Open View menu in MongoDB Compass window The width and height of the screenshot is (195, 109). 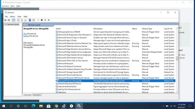12,6
